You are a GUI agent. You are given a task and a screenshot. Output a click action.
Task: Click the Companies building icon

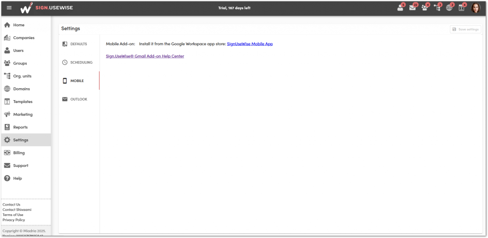[x=7, y=38]
